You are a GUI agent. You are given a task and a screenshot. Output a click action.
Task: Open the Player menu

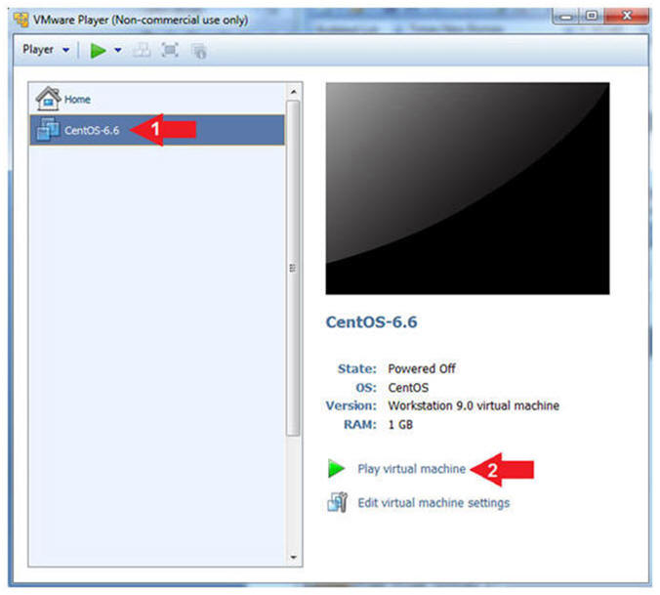pos(46,50)
